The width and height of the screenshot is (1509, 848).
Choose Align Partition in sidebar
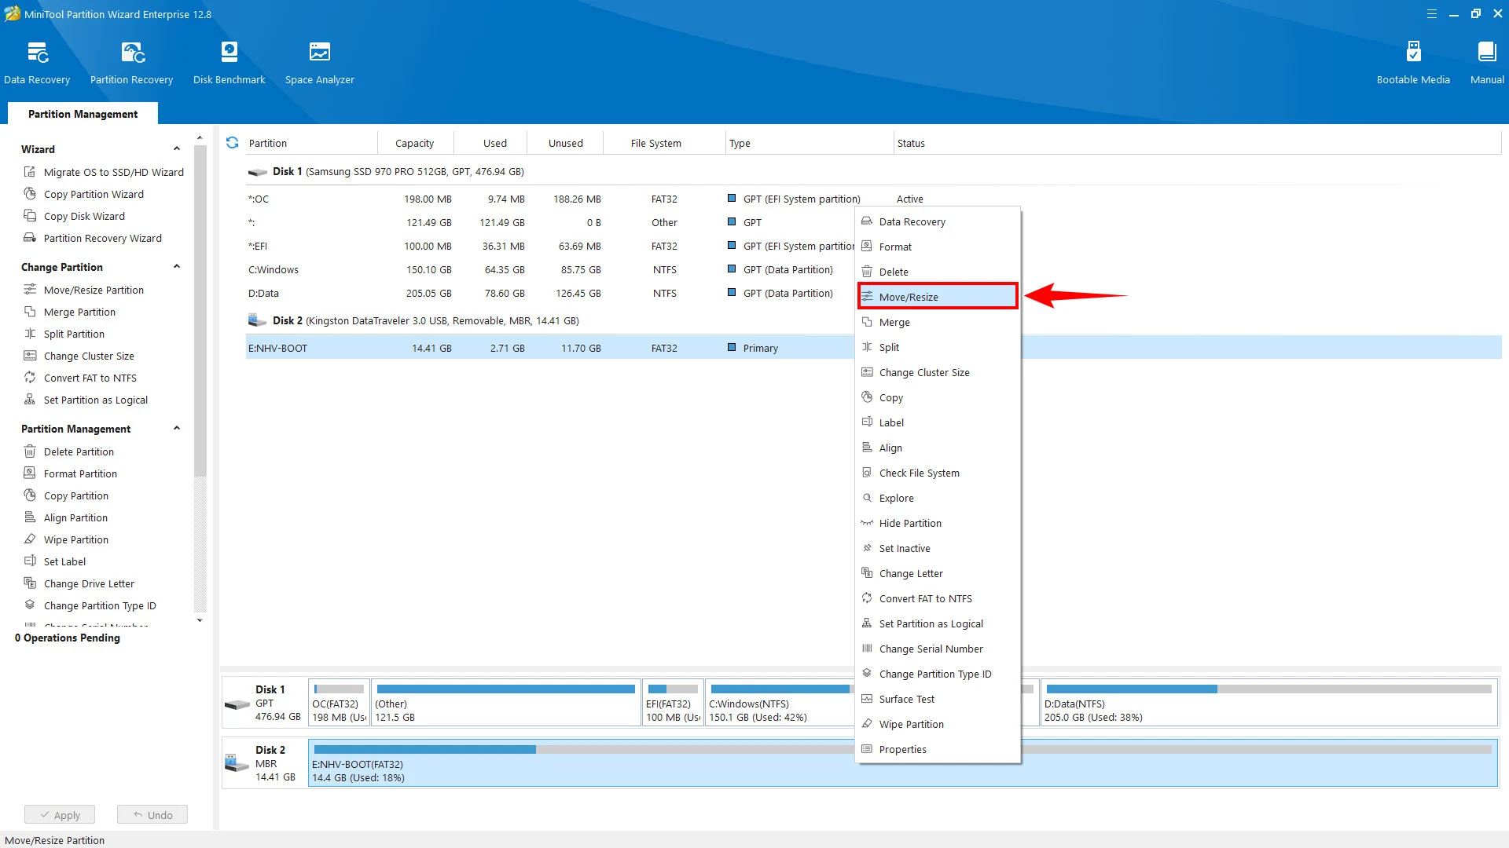pyautogui.click(x=66, y=517)
